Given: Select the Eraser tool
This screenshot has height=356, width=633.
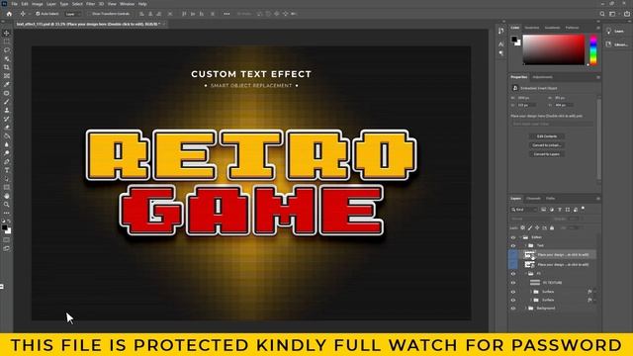Looking at the screenshot, I should 7,128.
